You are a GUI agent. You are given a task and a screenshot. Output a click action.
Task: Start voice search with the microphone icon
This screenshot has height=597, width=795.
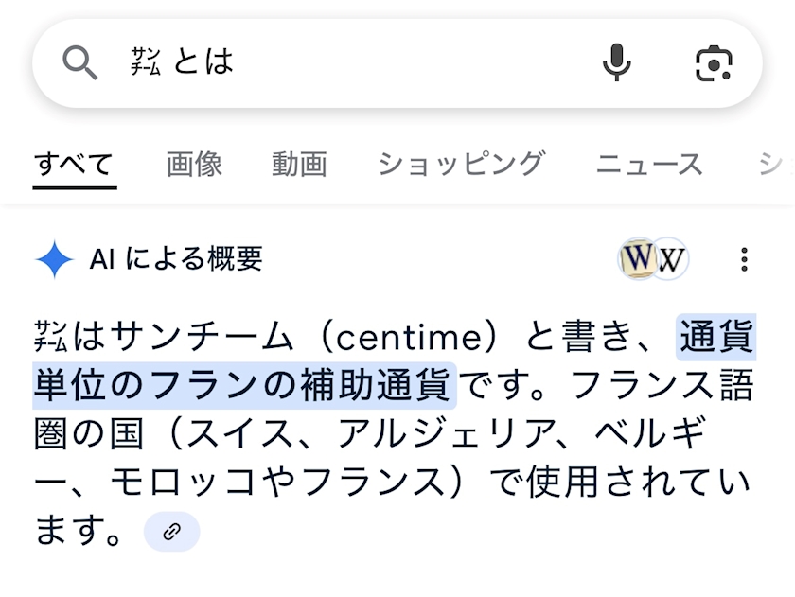(x=617, y=63)
